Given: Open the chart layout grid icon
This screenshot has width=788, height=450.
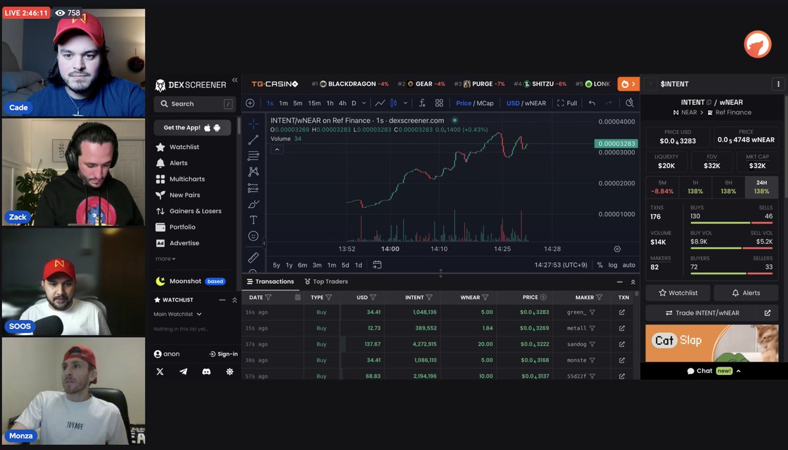Looking at the screenshot, I should tap(439, 103).
